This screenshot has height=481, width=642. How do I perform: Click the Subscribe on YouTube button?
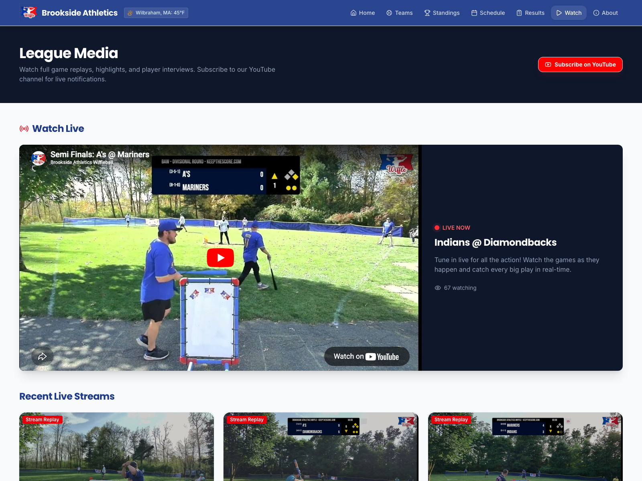click(x=580, y=65)
